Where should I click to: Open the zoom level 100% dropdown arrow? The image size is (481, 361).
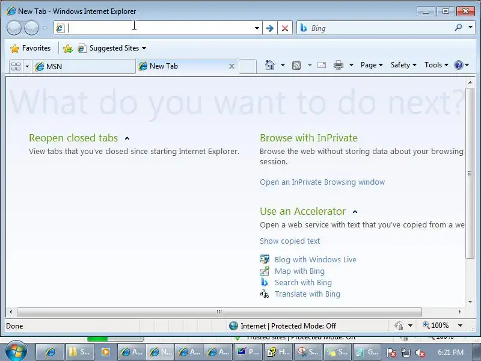(x=460, y=326)
